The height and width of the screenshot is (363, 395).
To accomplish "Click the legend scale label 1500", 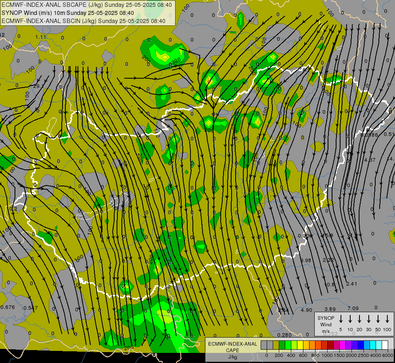I will click(339, 355).
